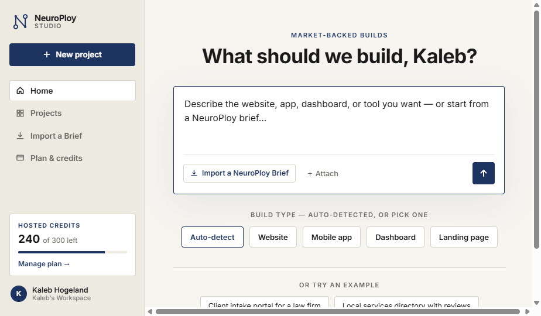Click the hosted credits progress bar

click(x=73, y=252)
